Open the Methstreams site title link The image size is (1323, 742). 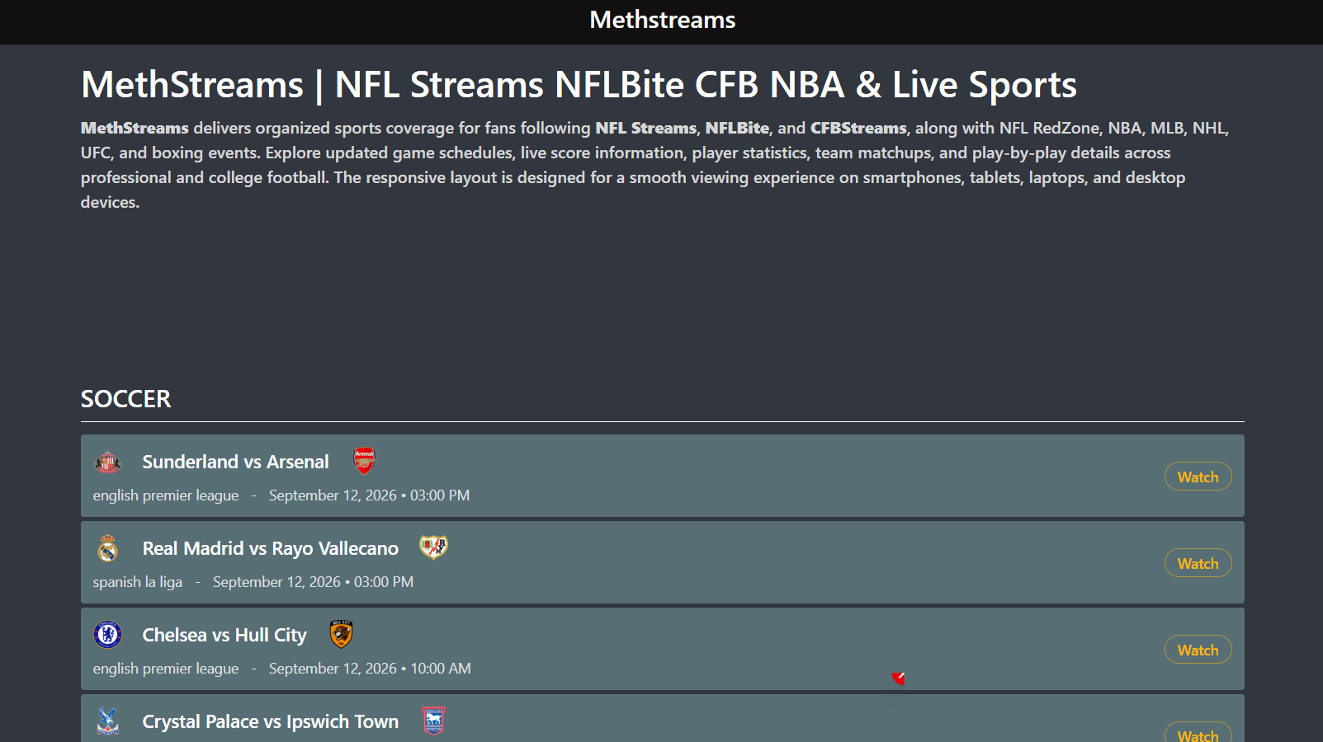[x=662, y=20]
